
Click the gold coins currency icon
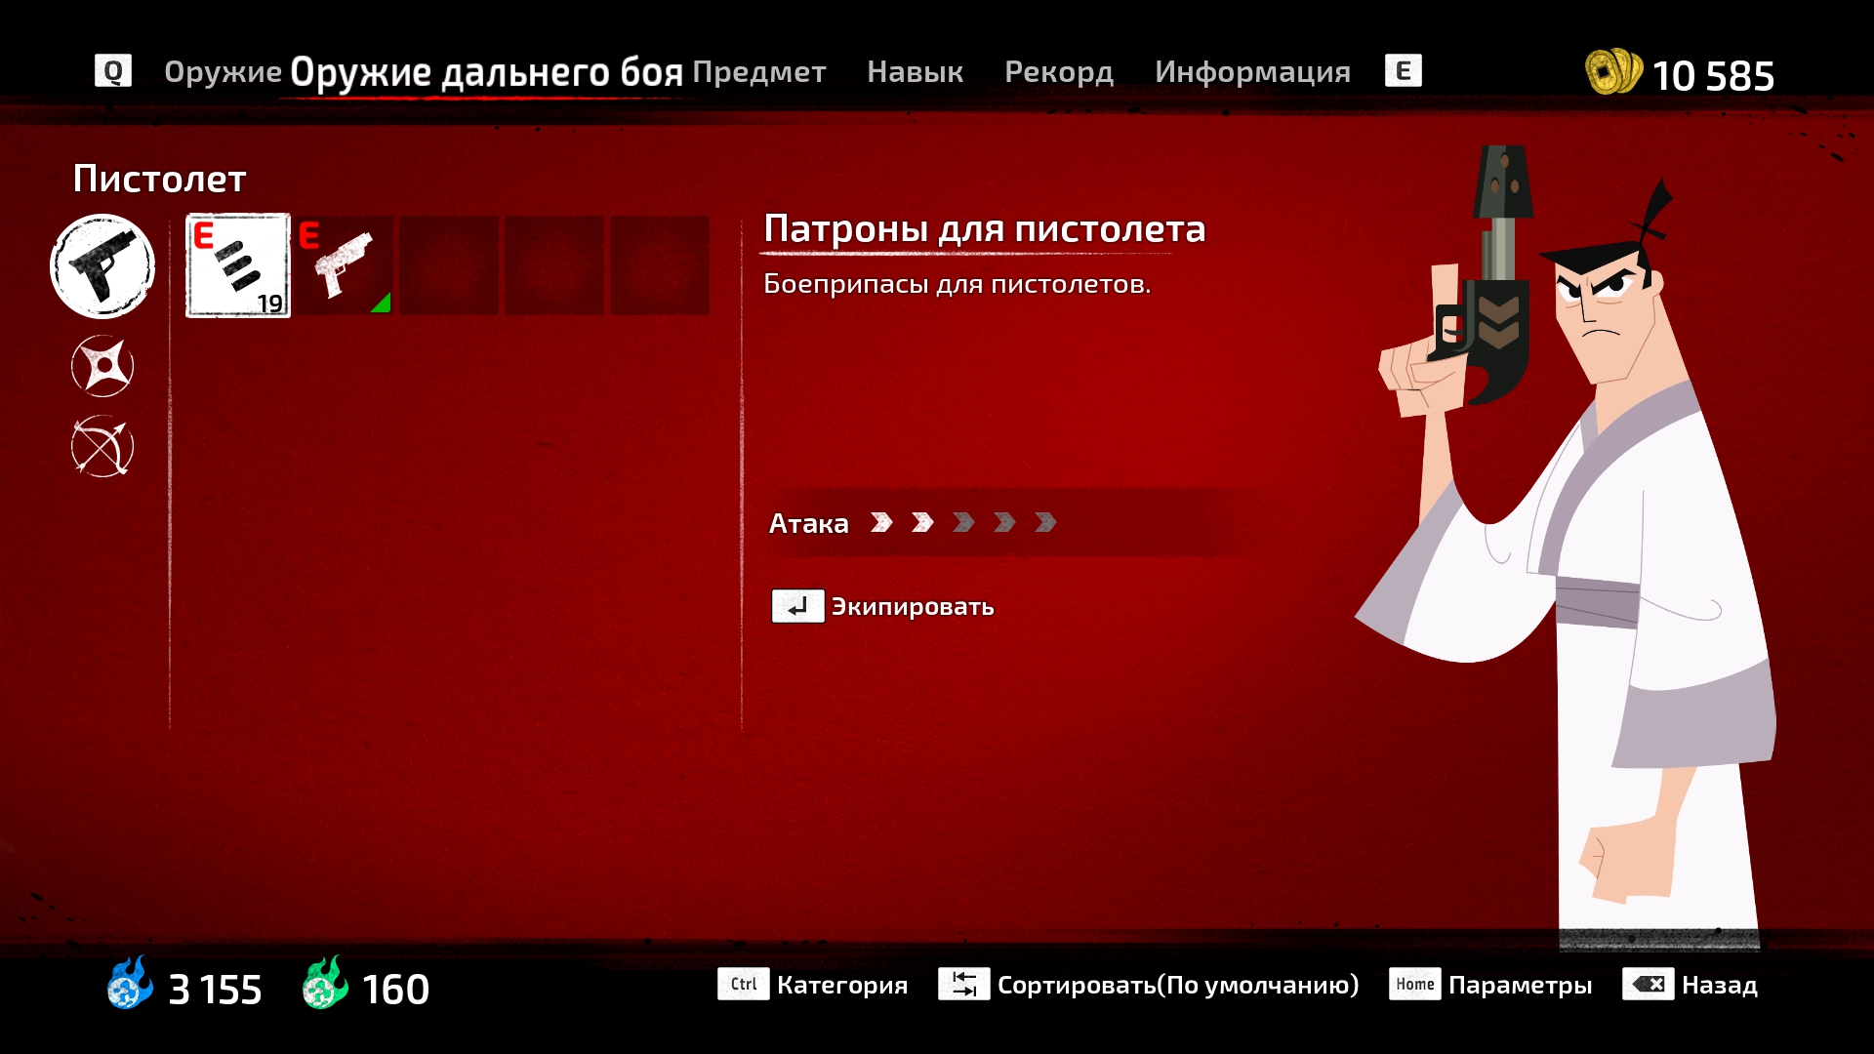coord(1612,72)
